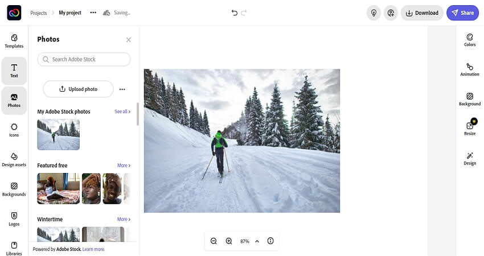Click the Photos panel scrollbar
Image resolution: width=484 pixels, height=256 pixels.
[x=138, y=114]
